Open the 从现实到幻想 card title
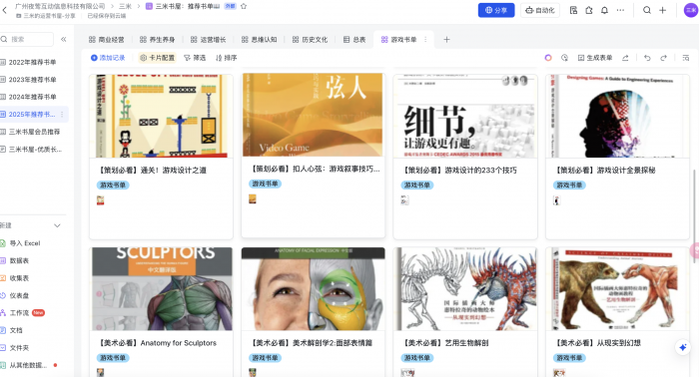699x377 pixels. coord(597,343)
